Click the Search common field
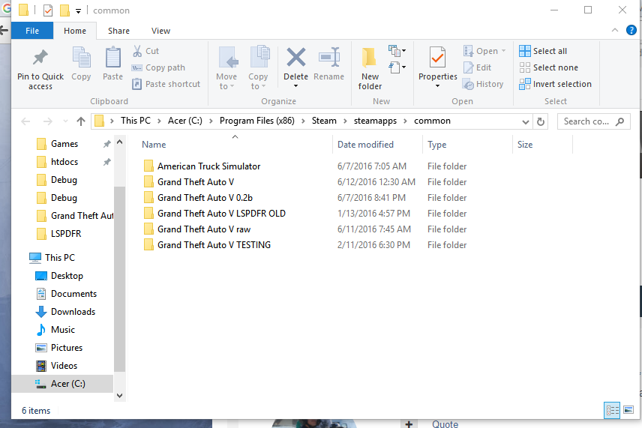The image size is (642, 428). tap(593, 121)
